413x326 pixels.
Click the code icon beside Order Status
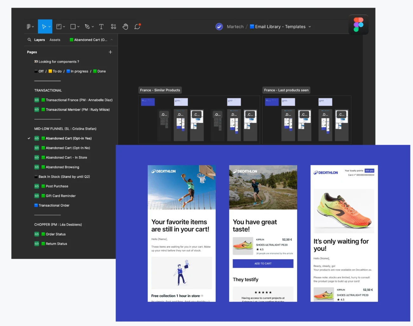(x=37, y=234)
